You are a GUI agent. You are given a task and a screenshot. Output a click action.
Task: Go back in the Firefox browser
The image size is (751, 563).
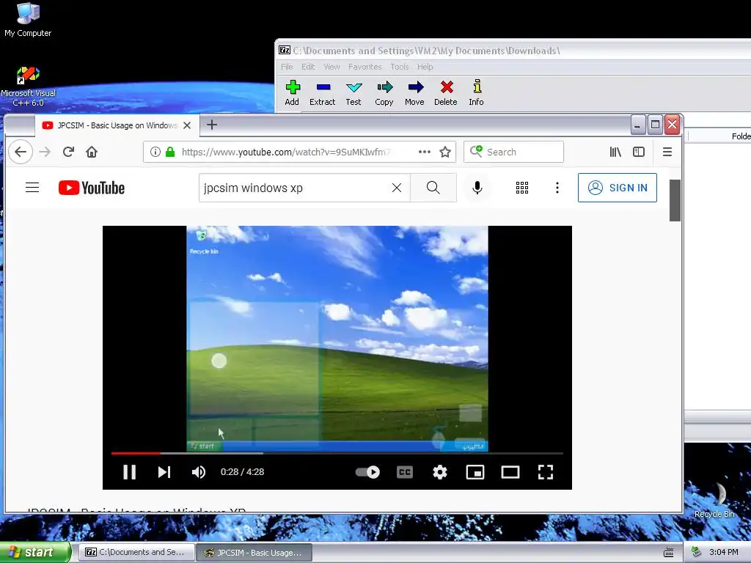(x=21, y=152)
